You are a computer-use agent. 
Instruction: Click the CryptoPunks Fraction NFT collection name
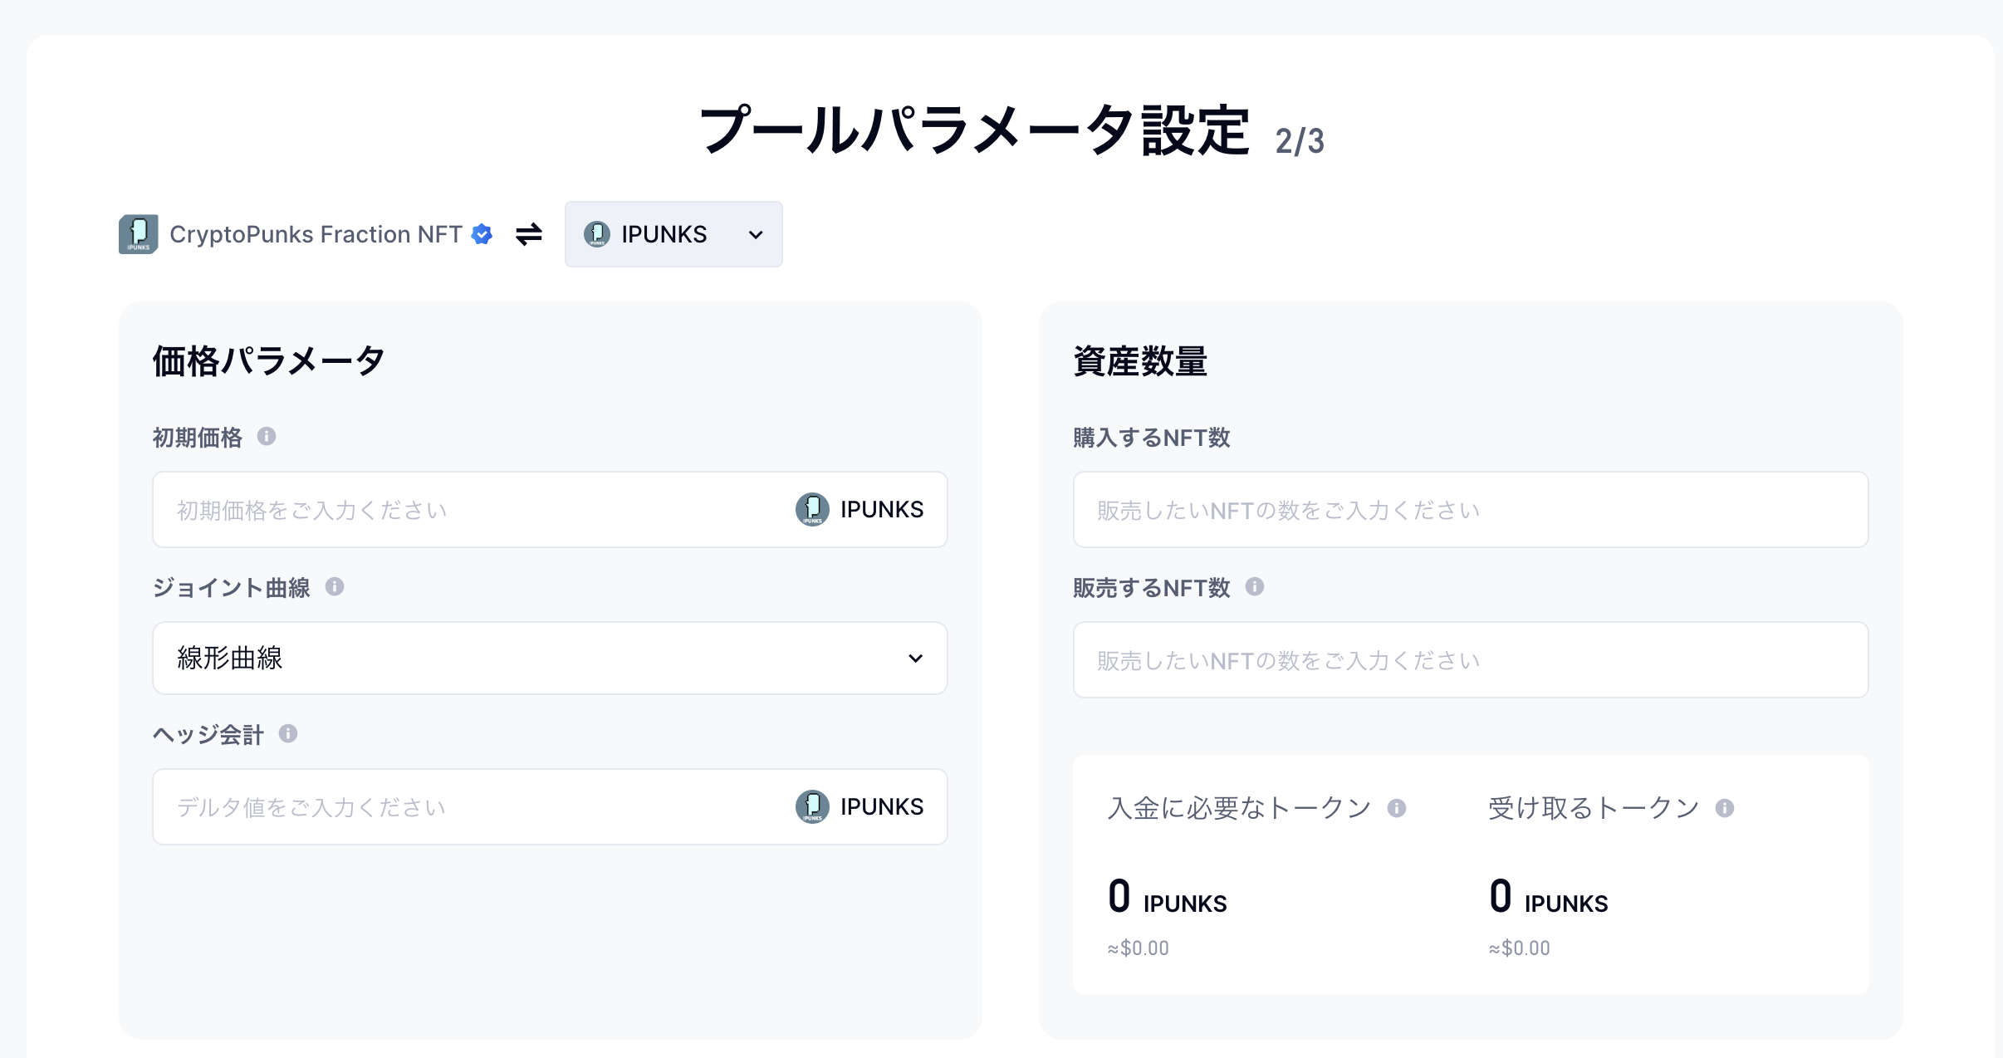[316, 234]
